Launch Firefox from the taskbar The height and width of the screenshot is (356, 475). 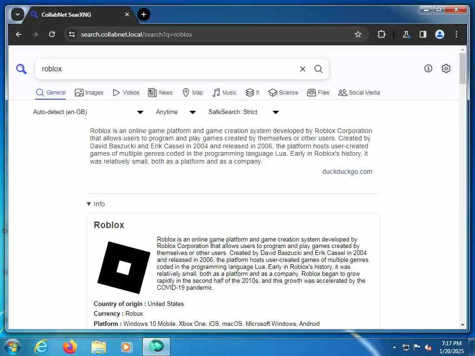pos(70,347)
